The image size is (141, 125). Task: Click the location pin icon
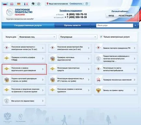pyautogui.click(x=47, y=4)
